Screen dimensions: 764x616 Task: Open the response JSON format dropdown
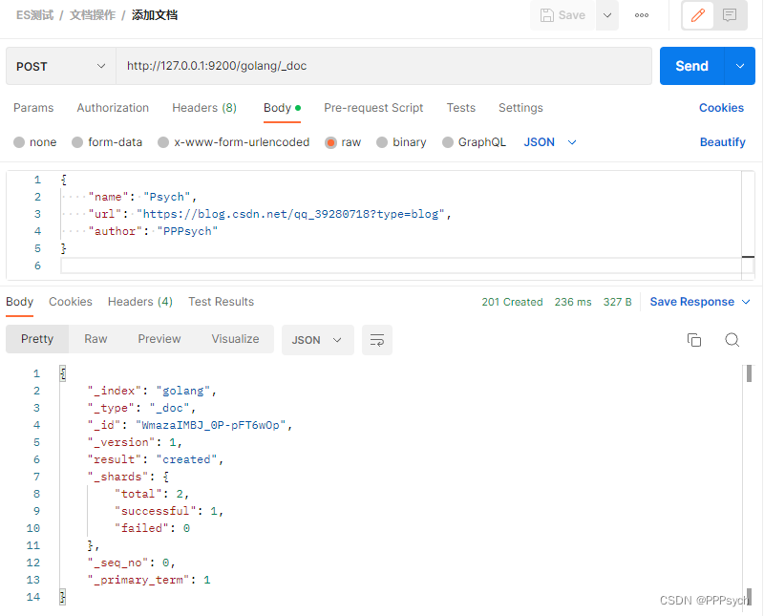pyautogui.click(x=318, y=340)
